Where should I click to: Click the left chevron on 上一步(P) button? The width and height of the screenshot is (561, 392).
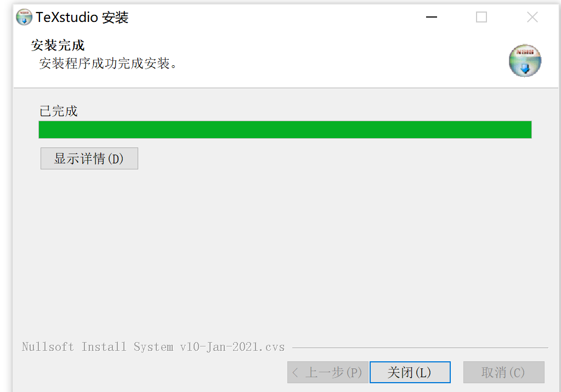pos(295,373)
